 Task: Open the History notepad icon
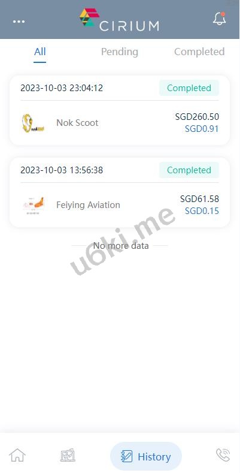pos(126,456)
